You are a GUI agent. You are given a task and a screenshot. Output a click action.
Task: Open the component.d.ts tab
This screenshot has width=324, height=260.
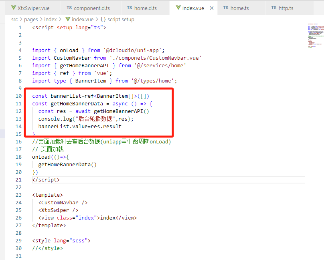[x=91, y=8]
